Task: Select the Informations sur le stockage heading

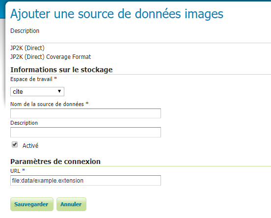Action: point(61,70)
